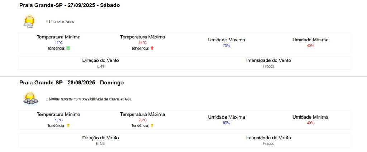Click the E-N wind direction value
Image resolution: width=367 pixels, height=152 pixels.
[x=100, y=66]
